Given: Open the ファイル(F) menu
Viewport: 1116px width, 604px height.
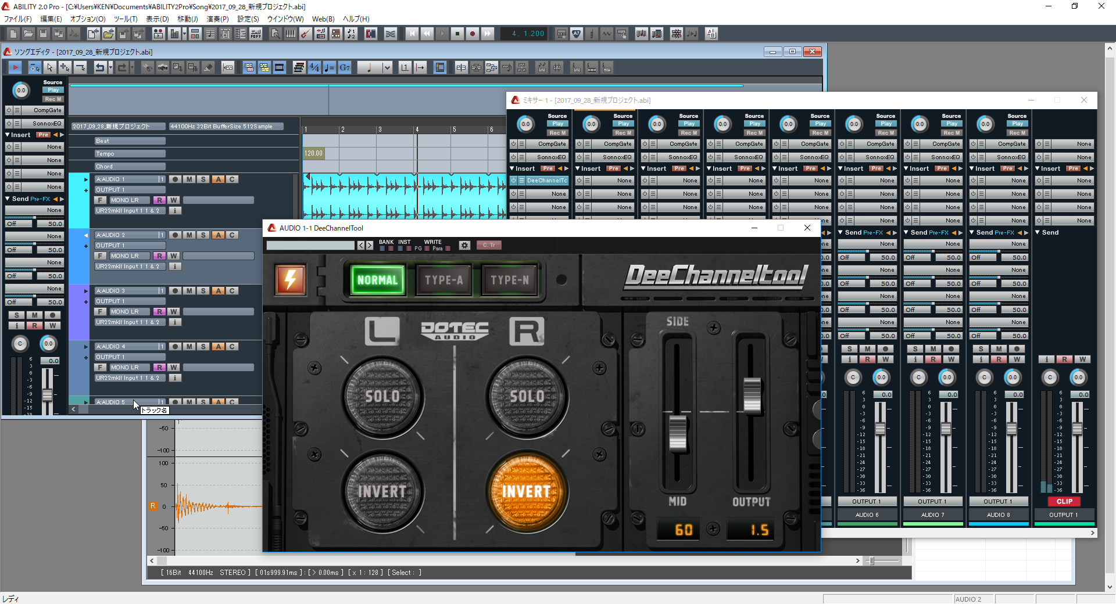Looking at the screenshot, I should pyautogui.click(x=18, y=19).
